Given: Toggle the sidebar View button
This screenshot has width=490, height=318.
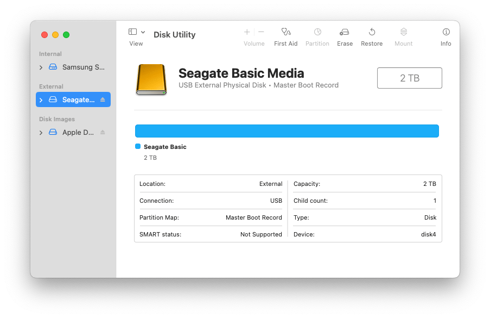Looking at the screenshot, I should (132, 32).
